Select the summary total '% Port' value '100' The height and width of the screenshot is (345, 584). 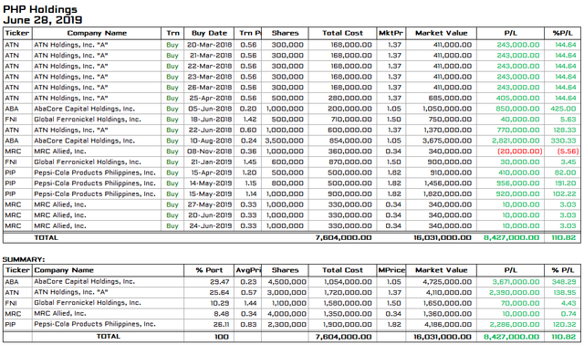(x=222, y=337)
